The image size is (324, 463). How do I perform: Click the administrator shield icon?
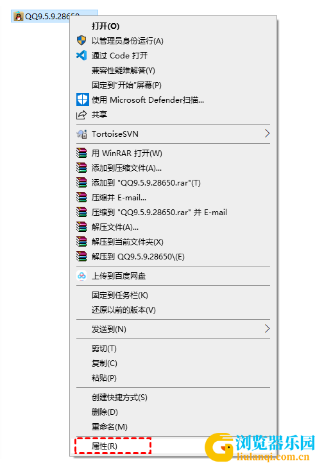(81, 40)
